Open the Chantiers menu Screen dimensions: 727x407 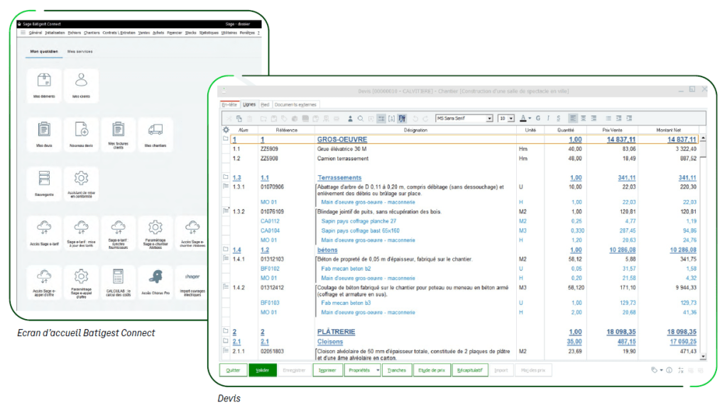tap(92, 33)
